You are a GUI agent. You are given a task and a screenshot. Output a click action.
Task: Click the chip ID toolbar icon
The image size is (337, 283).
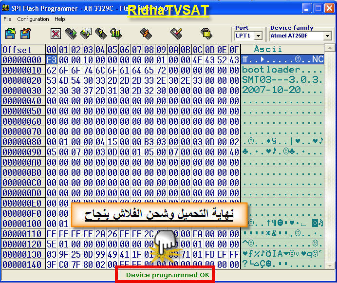115,33
